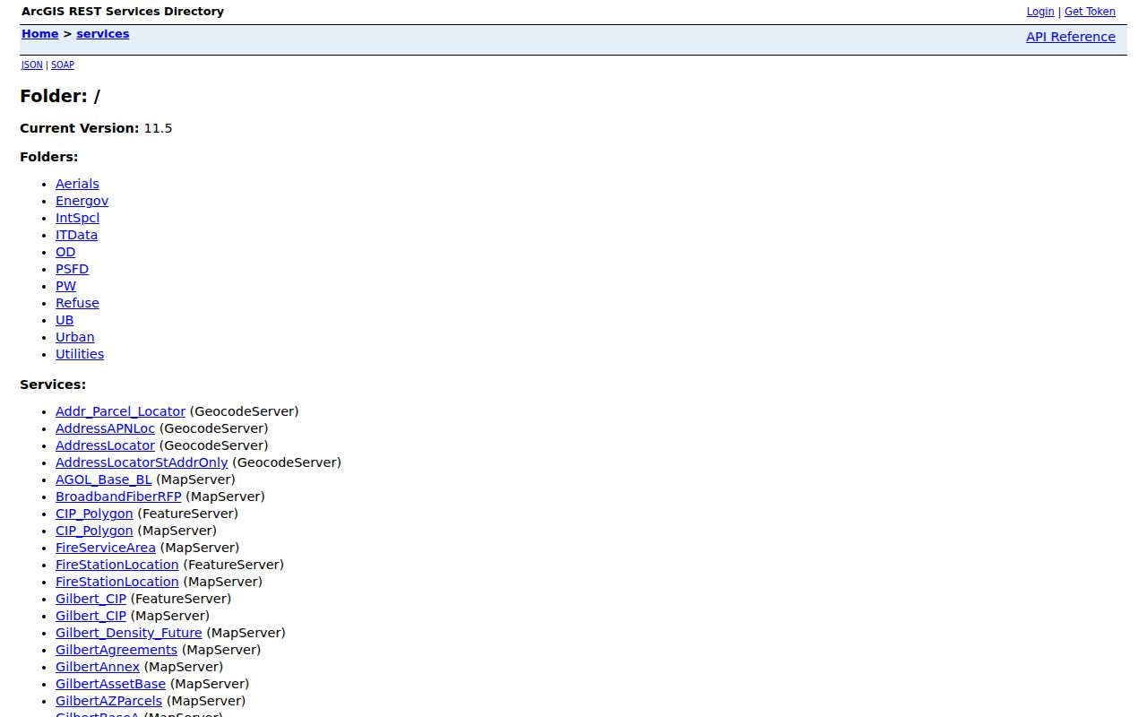
Task: Open Gilbert_CIP on the MapServer row
Action: pyautogui.click(x=91, y=616)
